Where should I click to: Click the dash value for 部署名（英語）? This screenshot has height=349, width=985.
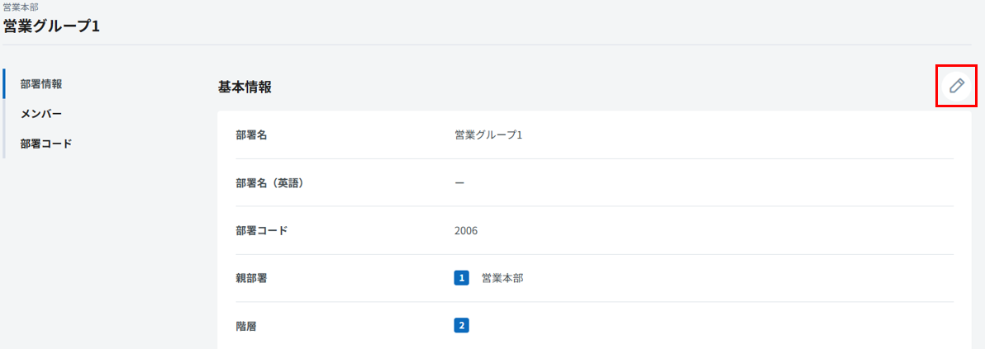459,183
